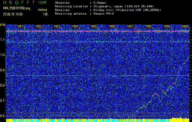Click the 2000 time marker
Screen dimensions: 192x122
pyautogui.click(x=185, y=27)
